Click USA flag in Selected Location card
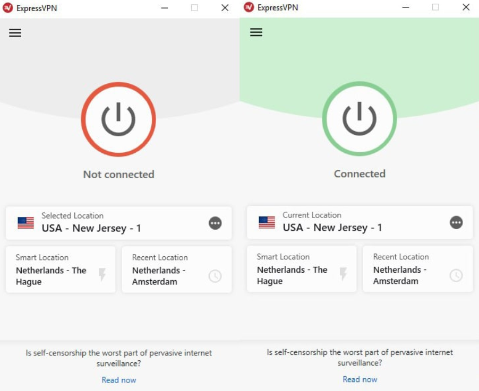 coord(26,223)
